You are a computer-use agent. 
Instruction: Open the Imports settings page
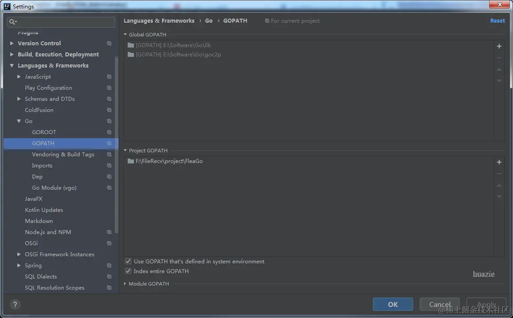point(42,166)
